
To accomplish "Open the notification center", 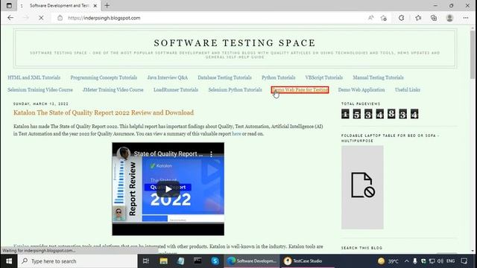I will coord(464,261).
